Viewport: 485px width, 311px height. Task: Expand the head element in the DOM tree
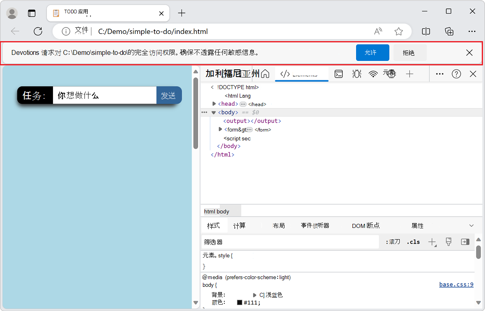coord(214,104)
